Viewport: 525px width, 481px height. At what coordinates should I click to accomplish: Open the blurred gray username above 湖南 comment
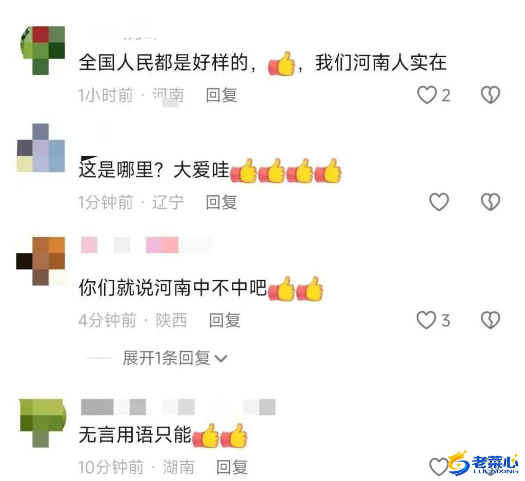click(178, 407)
